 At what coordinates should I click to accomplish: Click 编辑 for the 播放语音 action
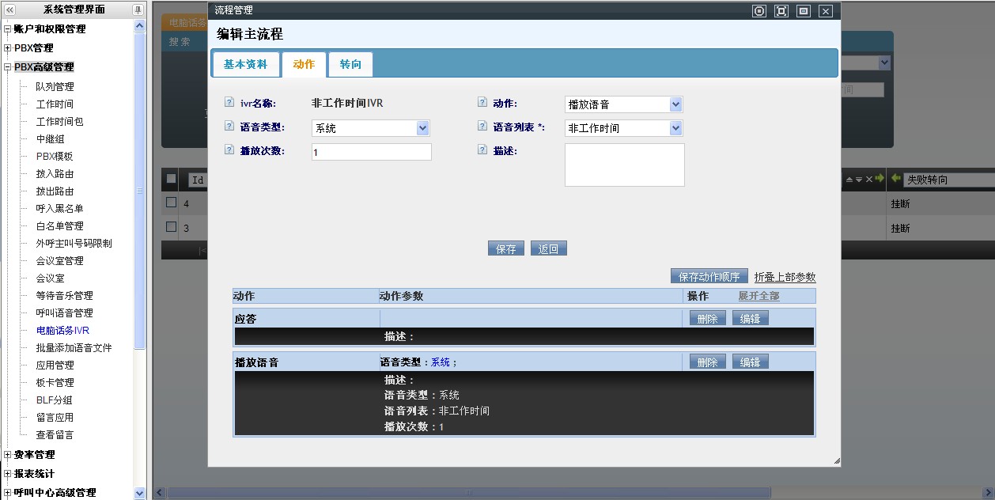coord(750,362)
